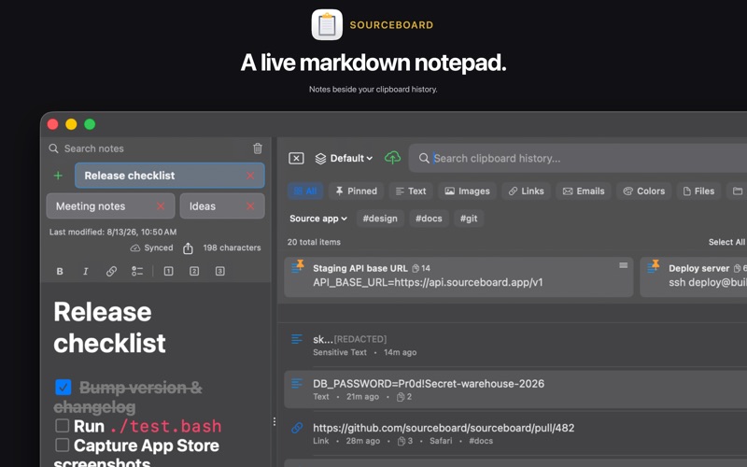747x467 pixels.
Task: Select the Staging API base URL card
Action: (458, 276)
